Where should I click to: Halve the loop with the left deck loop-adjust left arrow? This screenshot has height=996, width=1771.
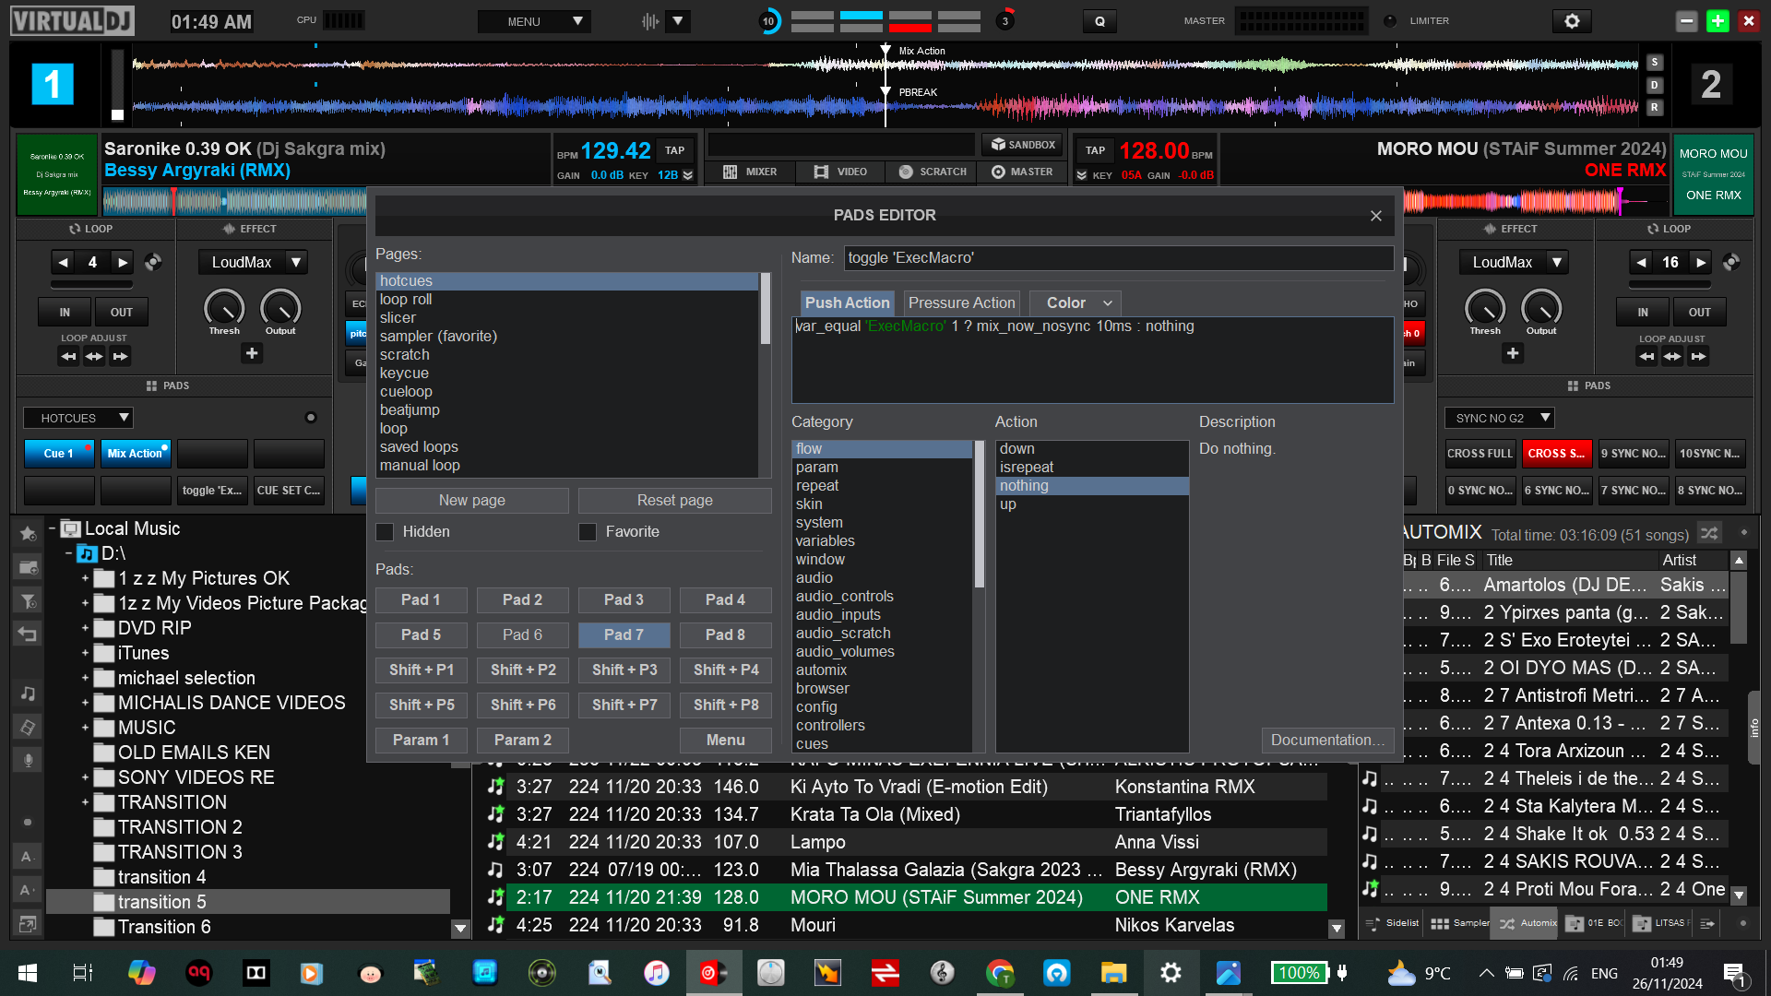coord(68,356)
